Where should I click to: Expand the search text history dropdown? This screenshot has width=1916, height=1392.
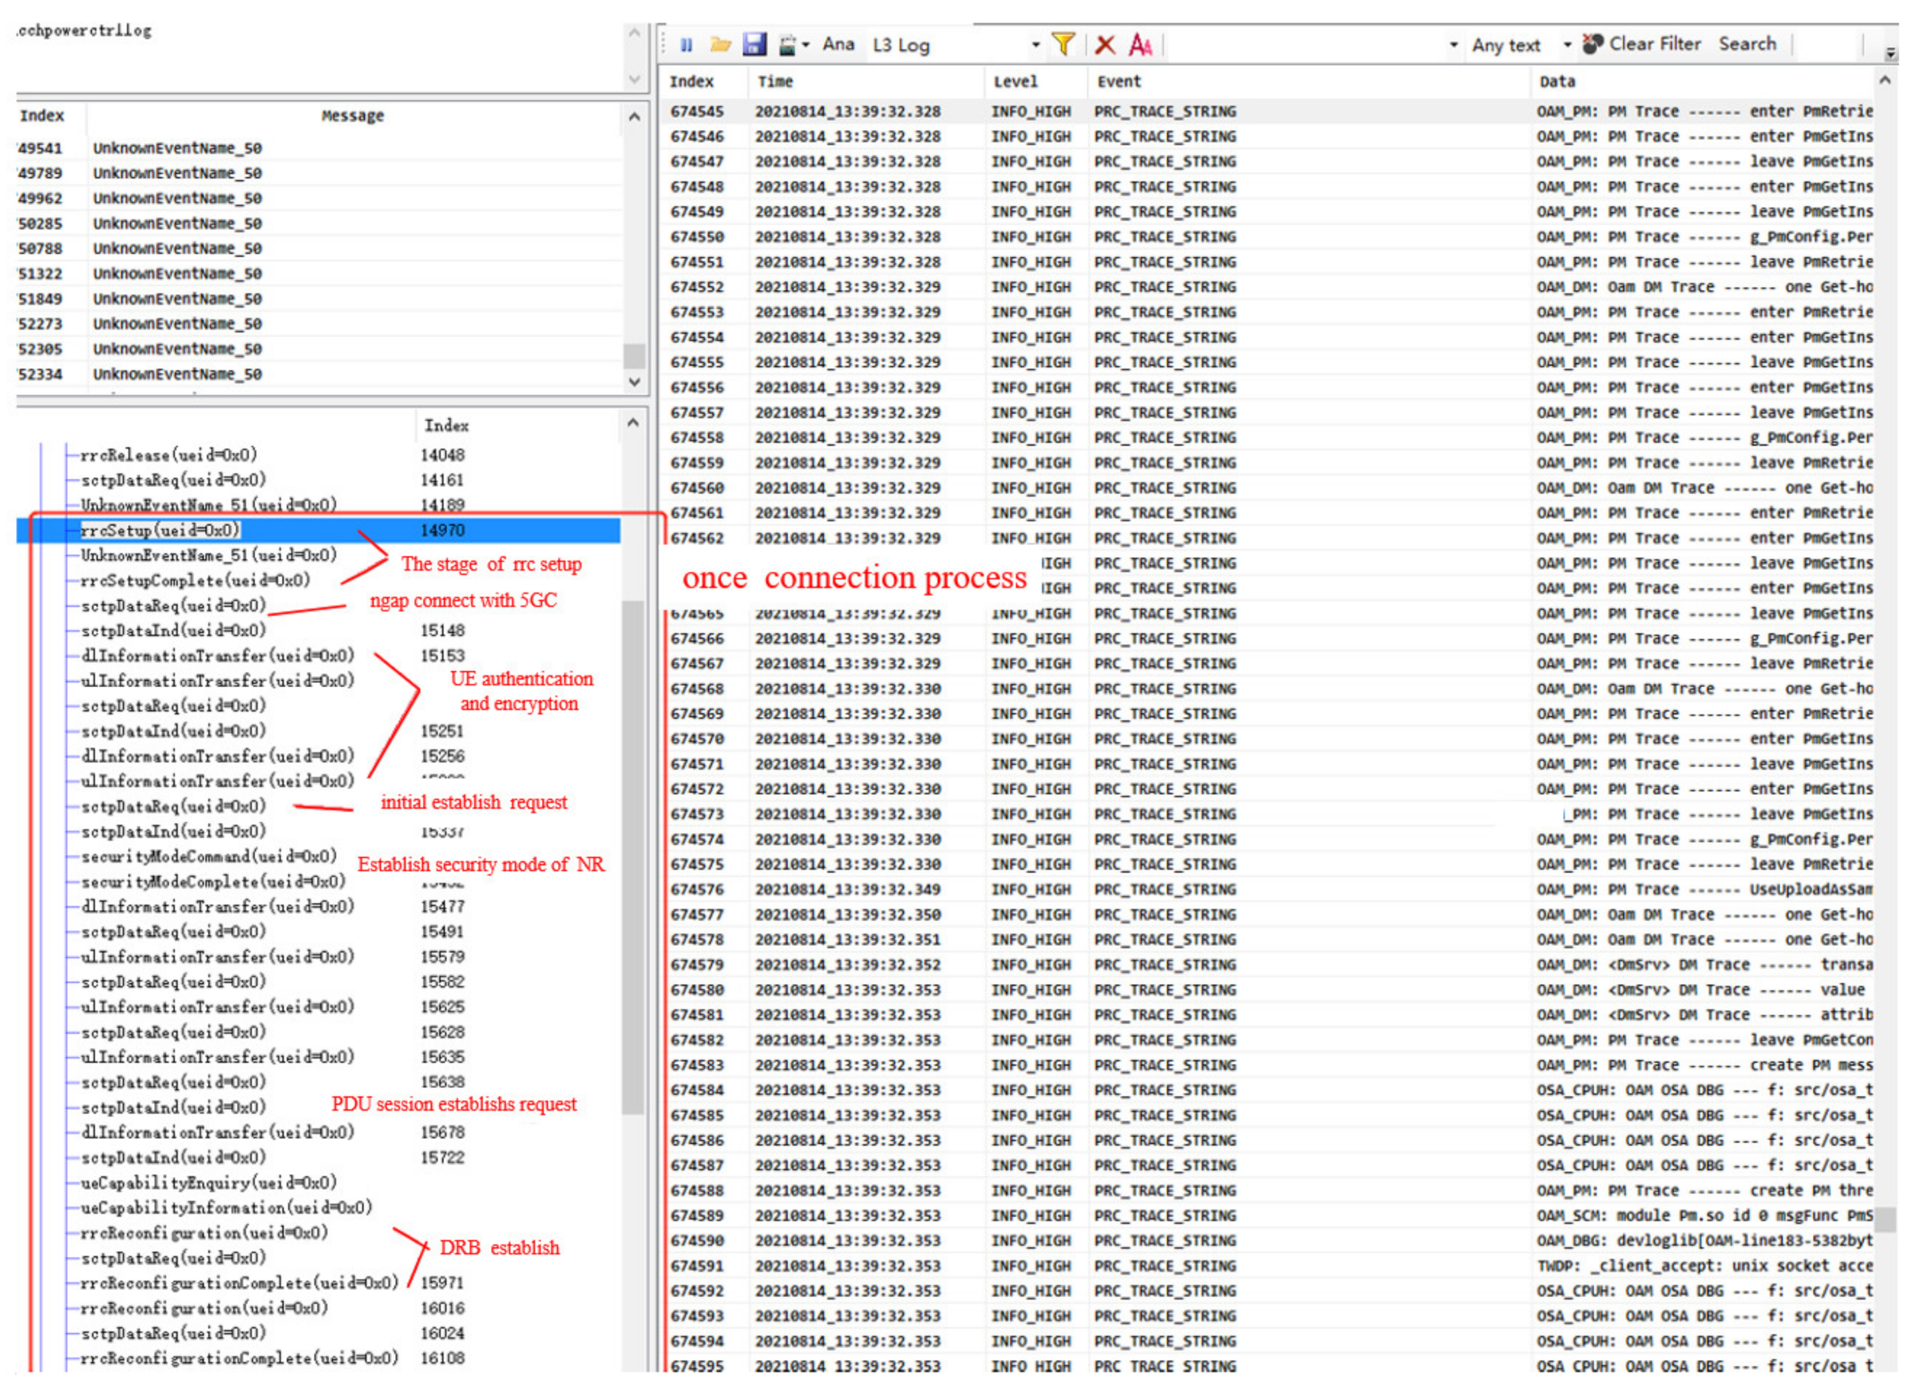(x=1454, y=45)
